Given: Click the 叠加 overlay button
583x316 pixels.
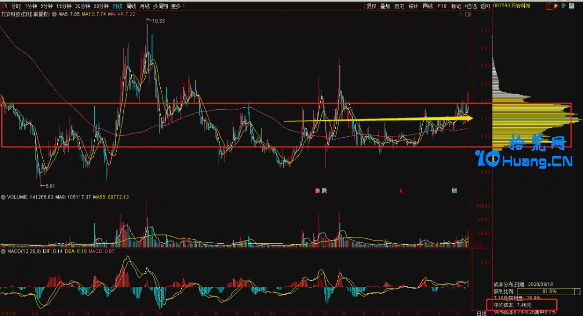Looking at the screenshot, I should point(385,6).
